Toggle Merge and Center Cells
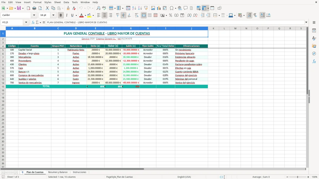The image size is (319, 179). click(x=144, y=15)
